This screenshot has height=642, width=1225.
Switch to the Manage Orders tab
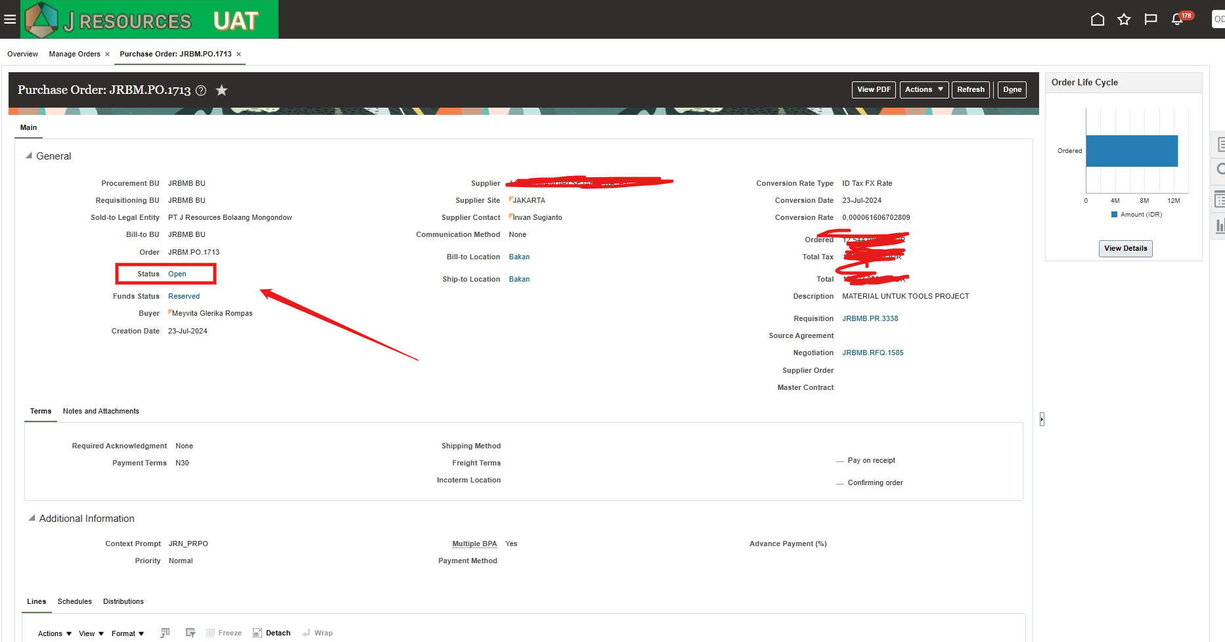(74, 54)
